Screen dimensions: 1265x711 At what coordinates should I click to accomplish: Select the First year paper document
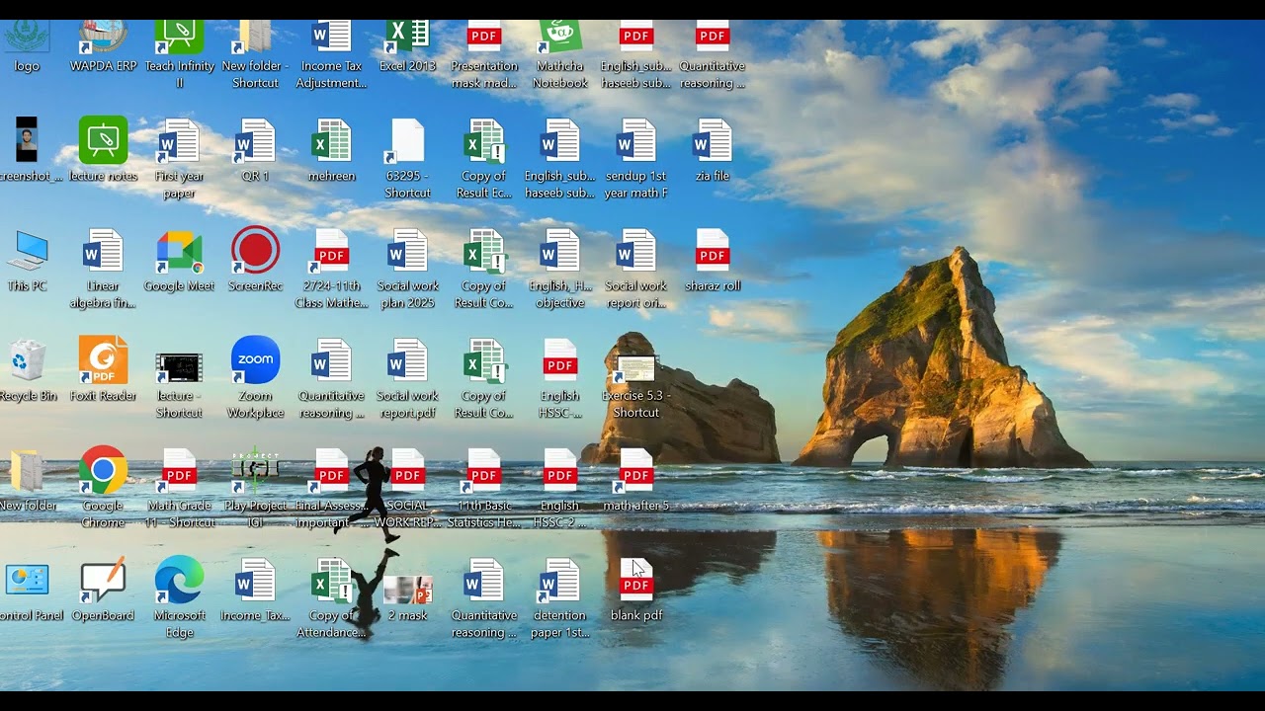coord(179,158)
